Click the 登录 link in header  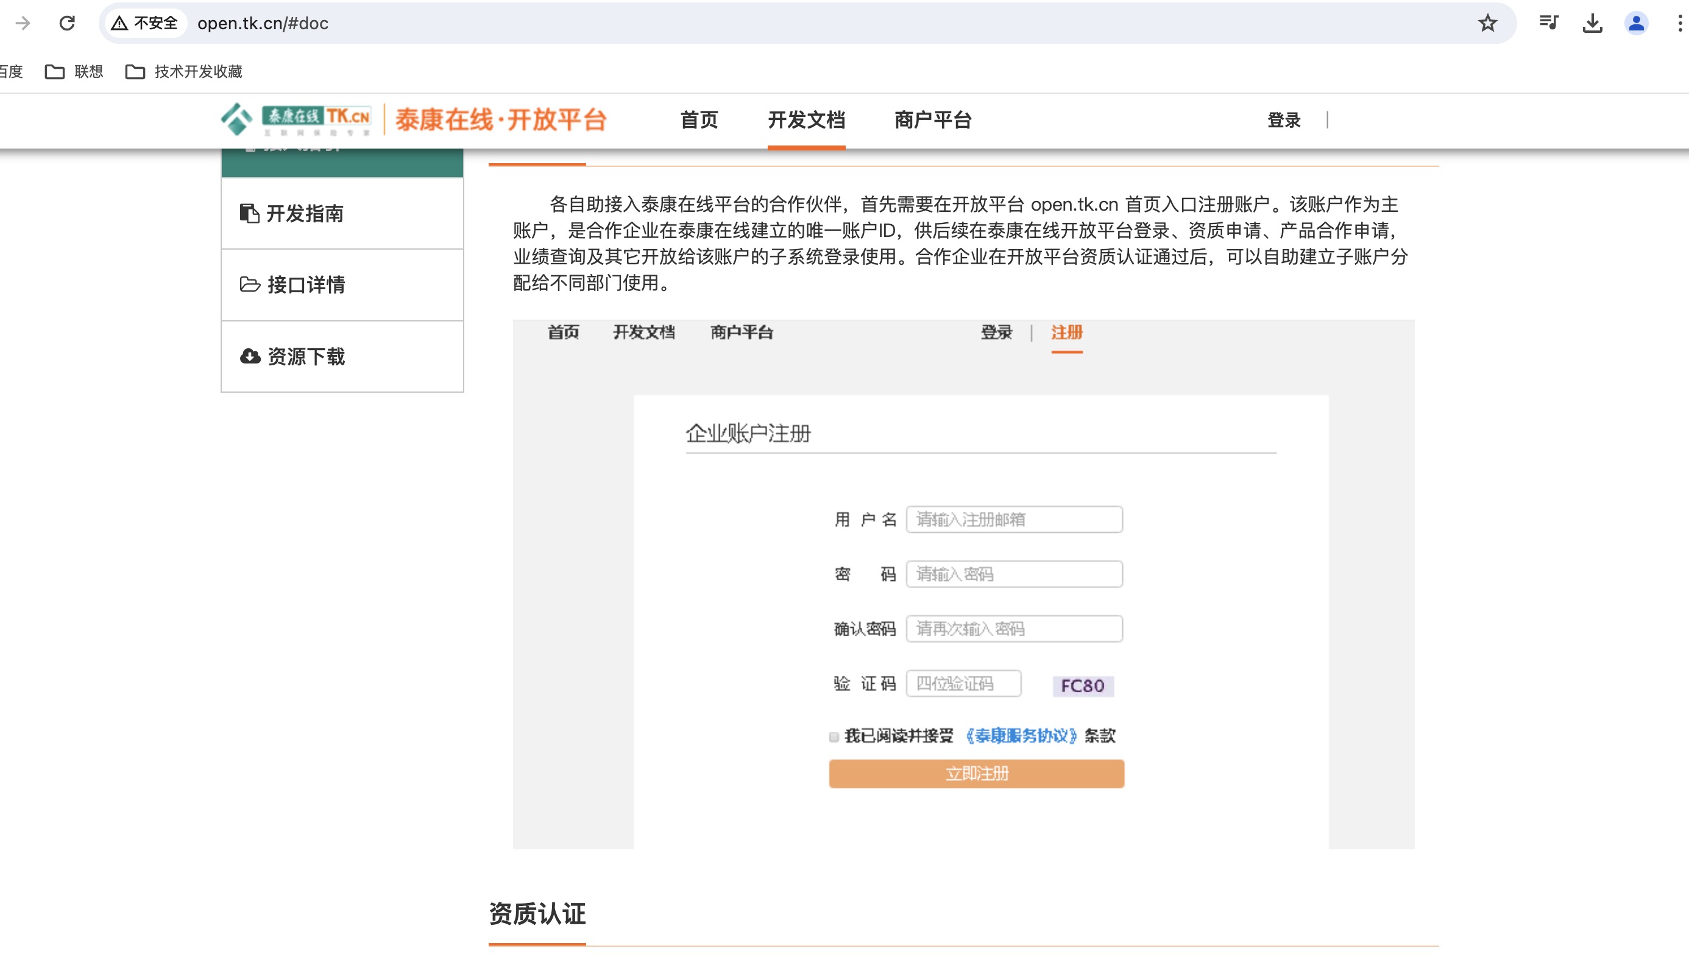1284,121
